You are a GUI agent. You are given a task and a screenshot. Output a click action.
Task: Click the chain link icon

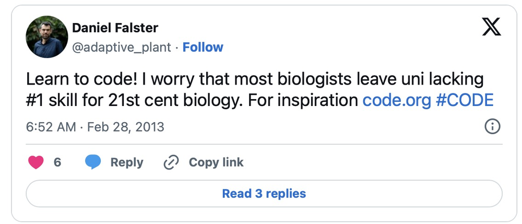click(x=171, y=162)
